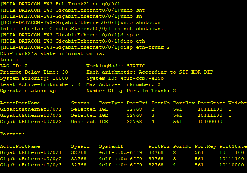
Task: Click the PortState column header under Local
Action: [211, 103]
